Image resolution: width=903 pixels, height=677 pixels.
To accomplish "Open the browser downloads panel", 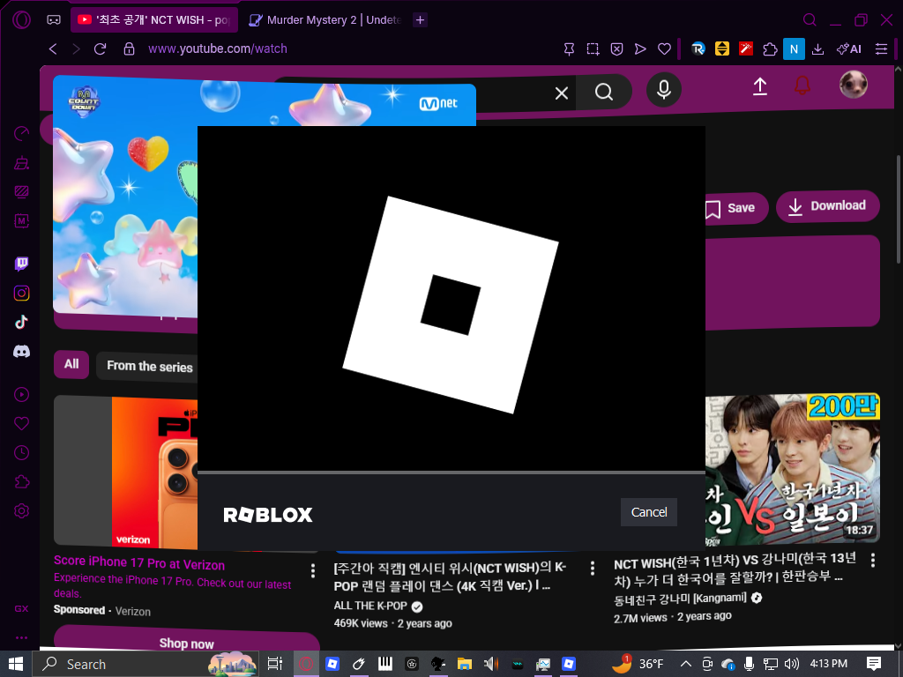I will (x=817, y=49).
